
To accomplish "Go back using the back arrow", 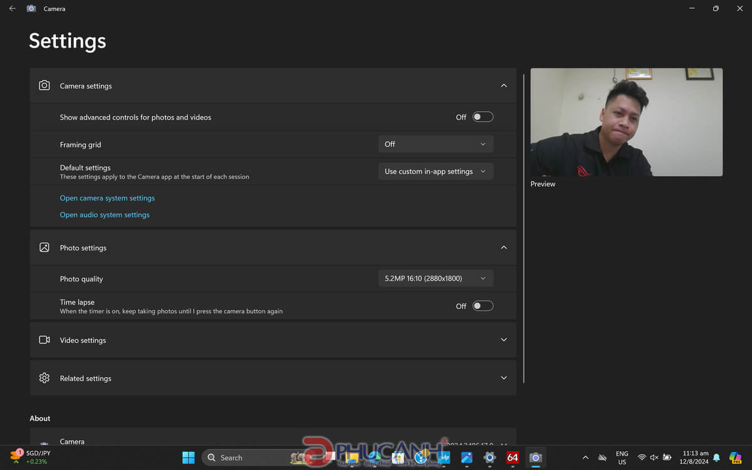I will [x=13, y=9].
